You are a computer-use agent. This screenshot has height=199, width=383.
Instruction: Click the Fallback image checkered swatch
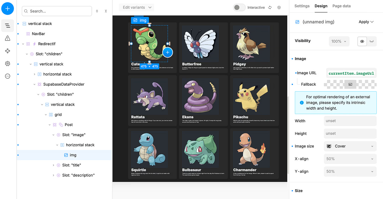pyautogui.click(x=350, y=84)
